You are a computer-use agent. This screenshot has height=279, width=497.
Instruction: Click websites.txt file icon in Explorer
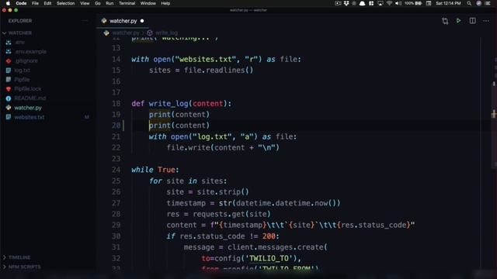click(x=9, y=117)
